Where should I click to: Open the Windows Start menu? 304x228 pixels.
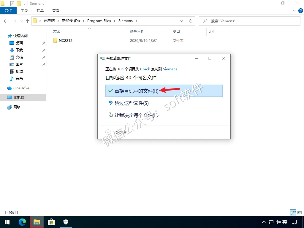point(7,222)
